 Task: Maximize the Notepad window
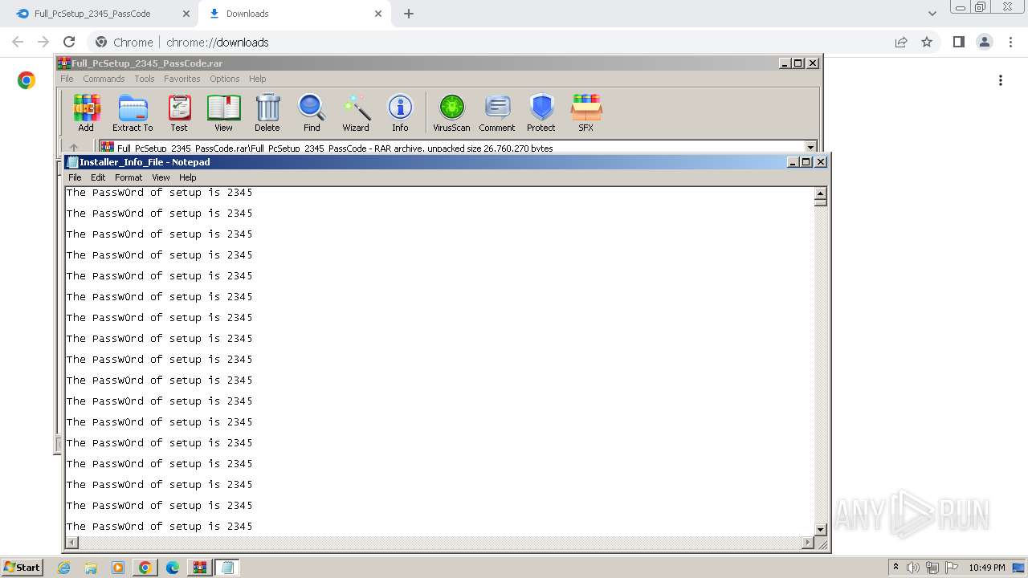(806, 161)
